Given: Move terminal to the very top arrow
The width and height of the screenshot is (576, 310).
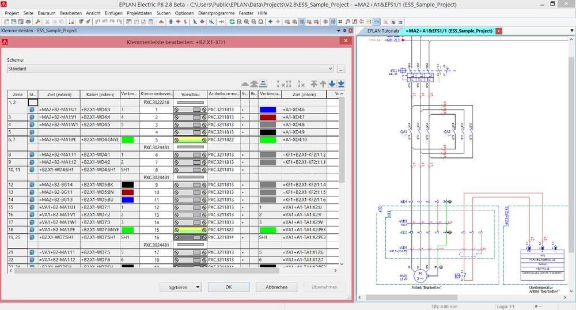Looking at the screenshot, I should tap(314, 84).
